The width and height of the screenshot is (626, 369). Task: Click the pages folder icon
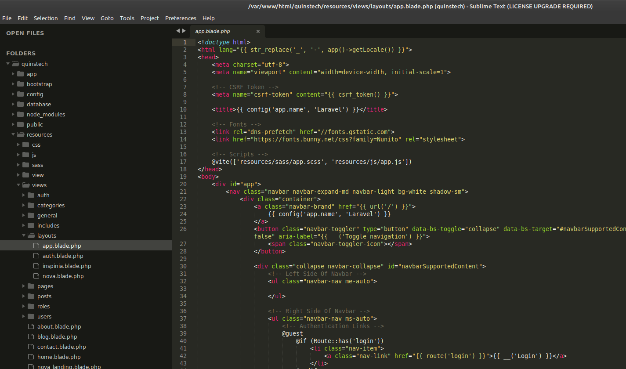coord(31,286)
